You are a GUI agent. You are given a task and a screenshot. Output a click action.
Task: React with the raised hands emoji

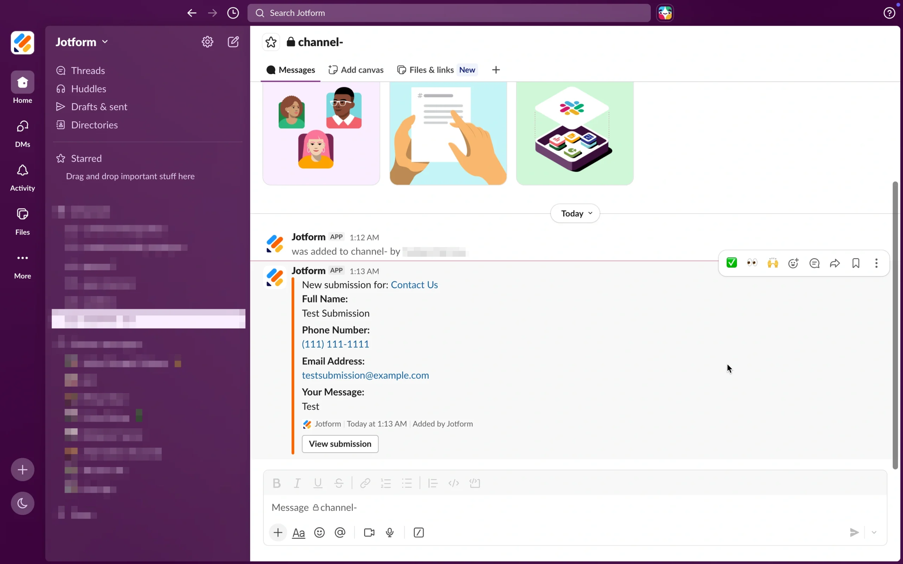tap(773, 263)
